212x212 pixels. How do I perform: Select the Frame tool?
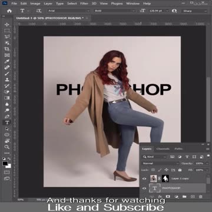pos(7,55)
